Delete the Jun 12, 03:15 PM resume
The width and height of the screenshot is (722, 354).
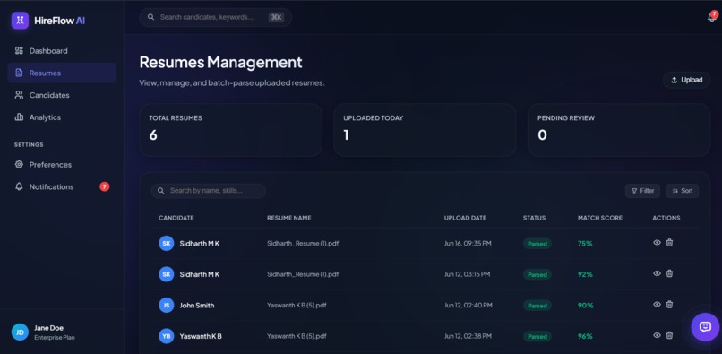click(x=669, y=273)
